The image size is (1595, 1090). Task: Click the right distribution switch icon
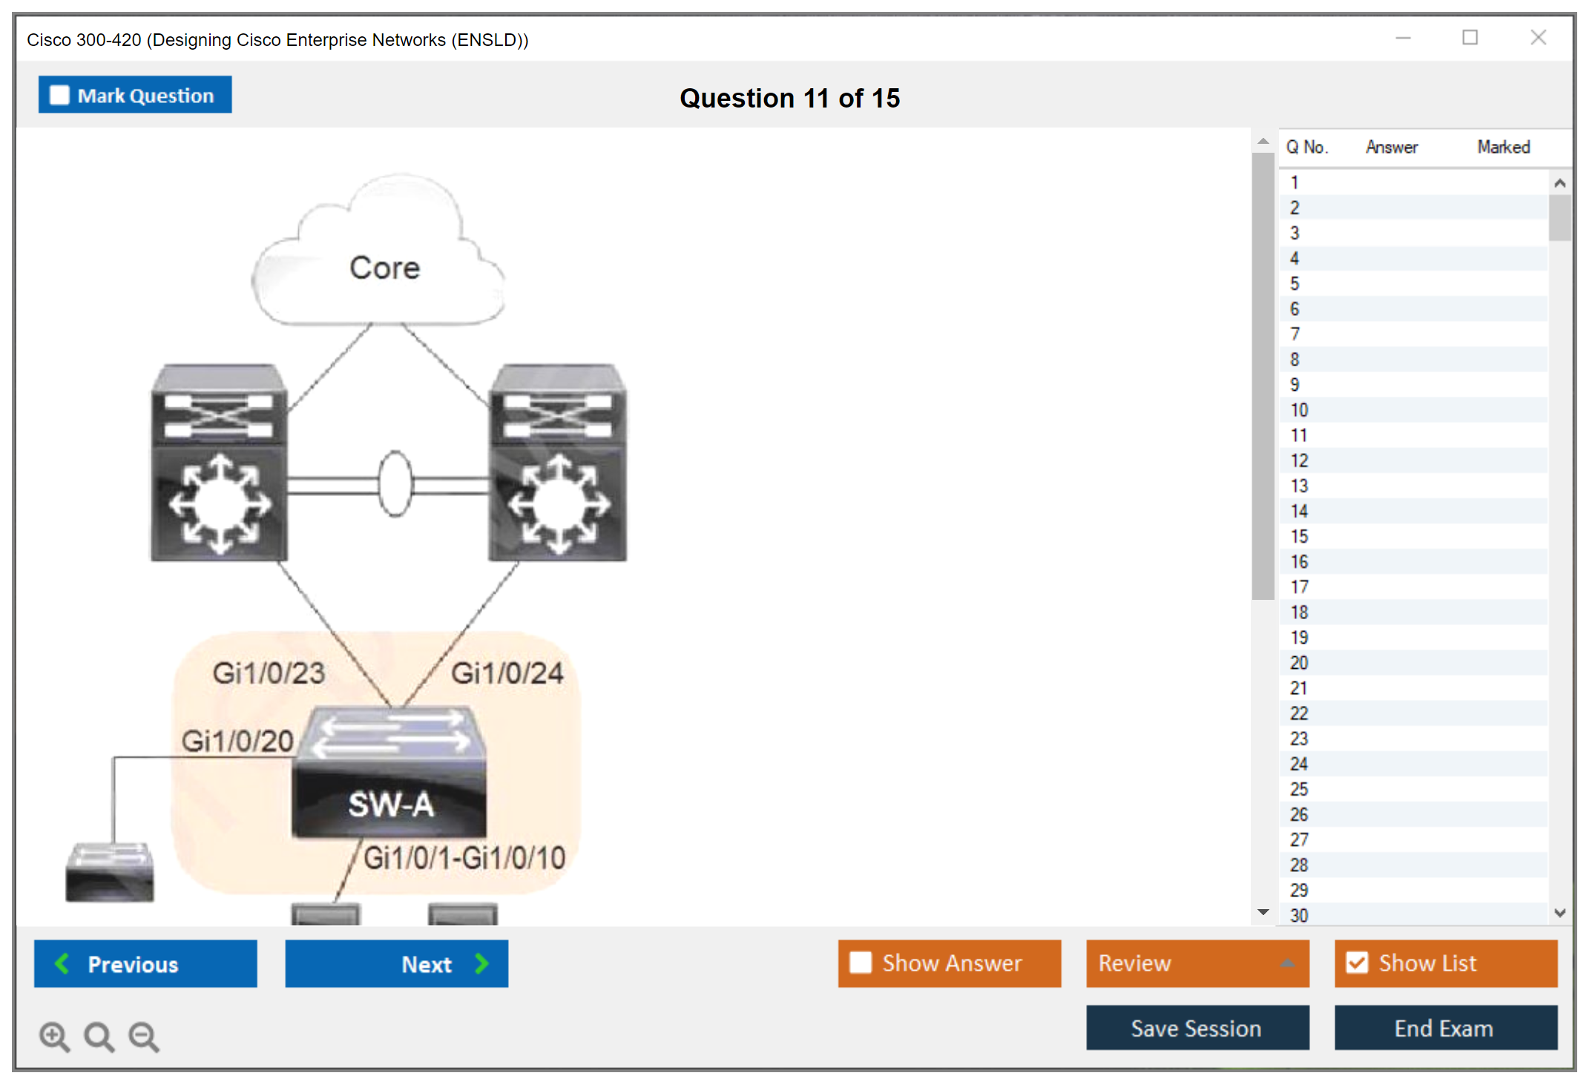click(558, 463)
